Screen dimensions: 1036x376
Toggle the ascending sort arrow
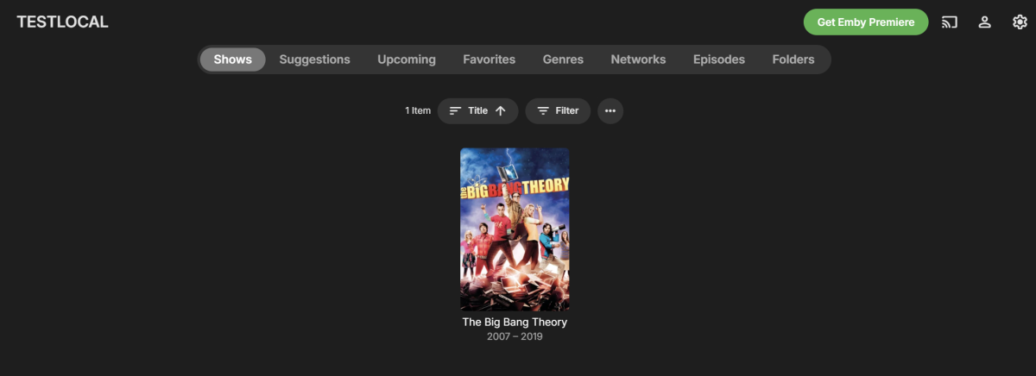501,110
